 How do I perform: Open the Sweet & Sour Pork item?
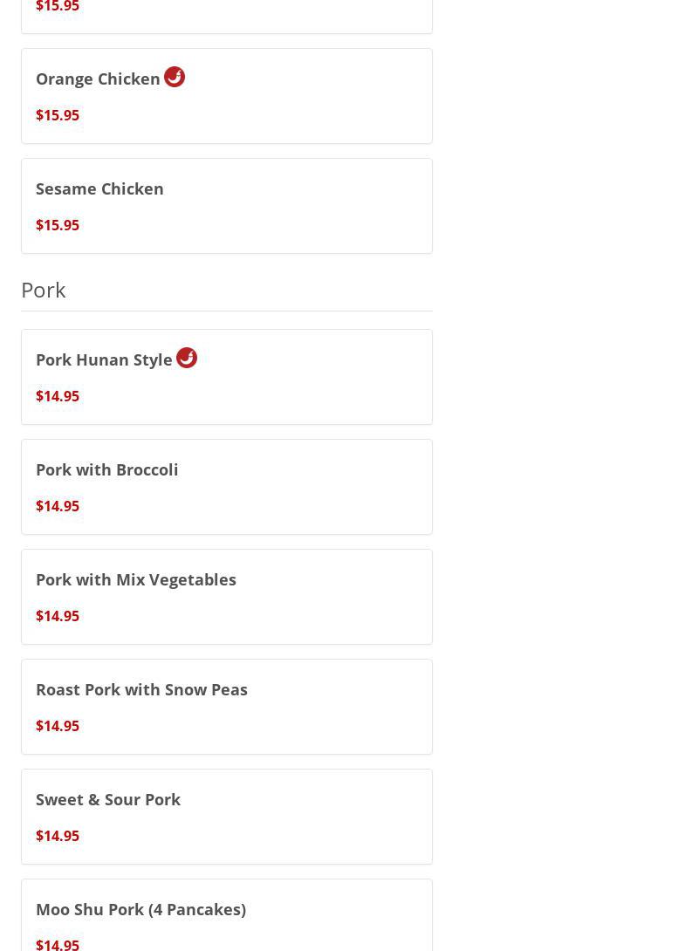(107, 799)
